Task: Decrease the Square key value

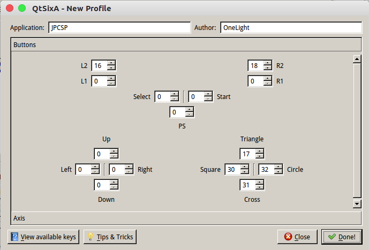Action: [x=244, y=172]
